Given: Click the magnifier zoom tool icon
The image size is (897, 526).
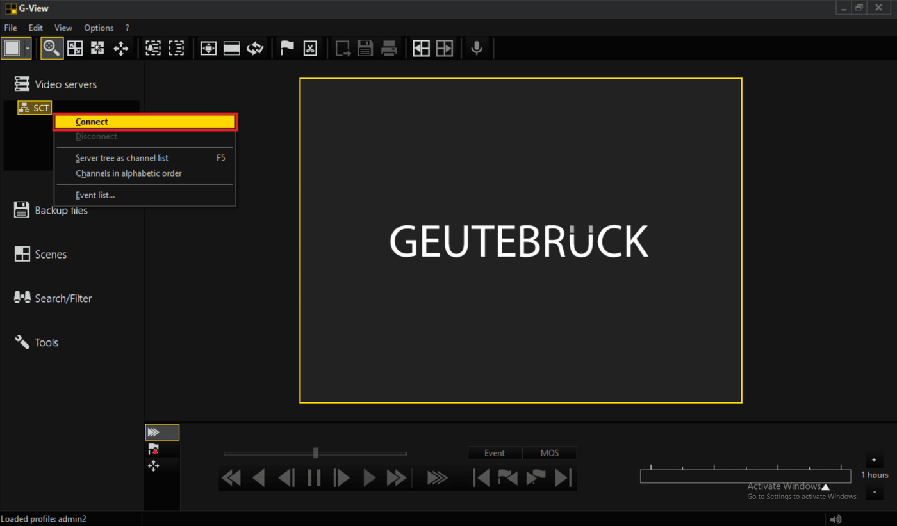Looking at the screenshot, I should [52, 48].
